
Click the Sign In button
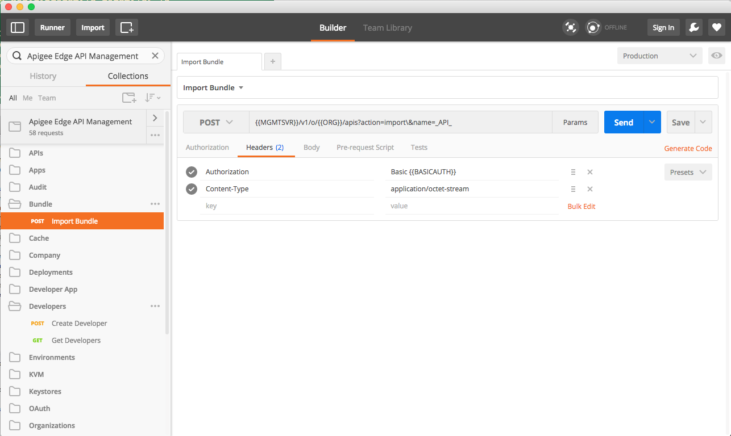coord(663,27)
